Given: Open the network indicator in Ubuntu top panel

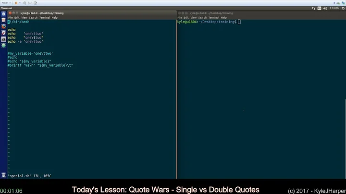Looking at the screenshot, I should (x=313, y=8).
